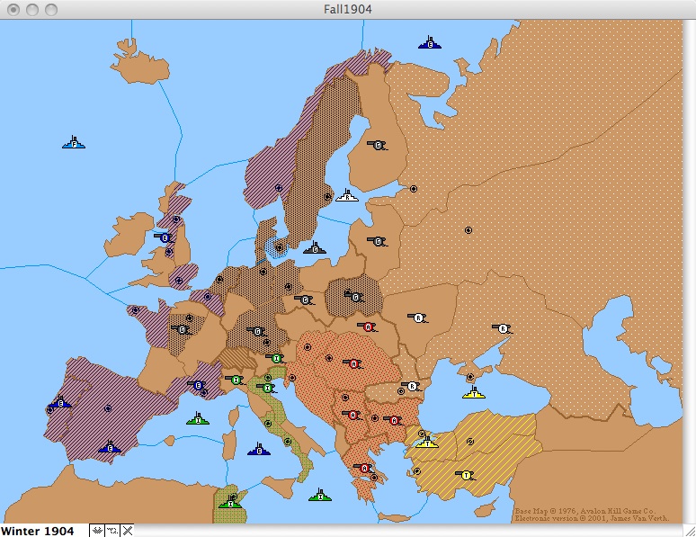This screenshot has height=537, width=696.
Task: Select the white Russian fleet in Gulf of Bothnia
Action: (347, 196)
